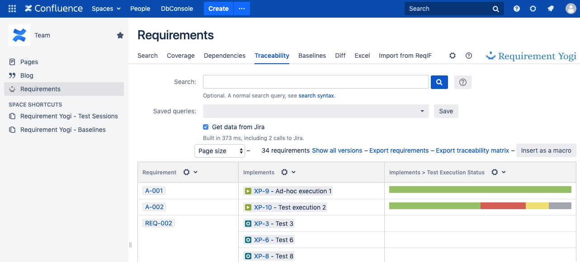Image resolution: width=580 pixels, height=262 pixels.
Task: Uncheck Get data from Jira checkbox
Action: click(206, 127)
